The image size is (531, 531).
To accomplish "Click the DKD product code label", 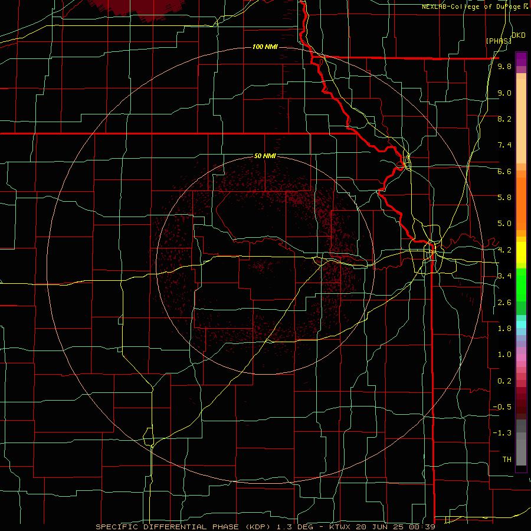I will [x=519, y=35].
